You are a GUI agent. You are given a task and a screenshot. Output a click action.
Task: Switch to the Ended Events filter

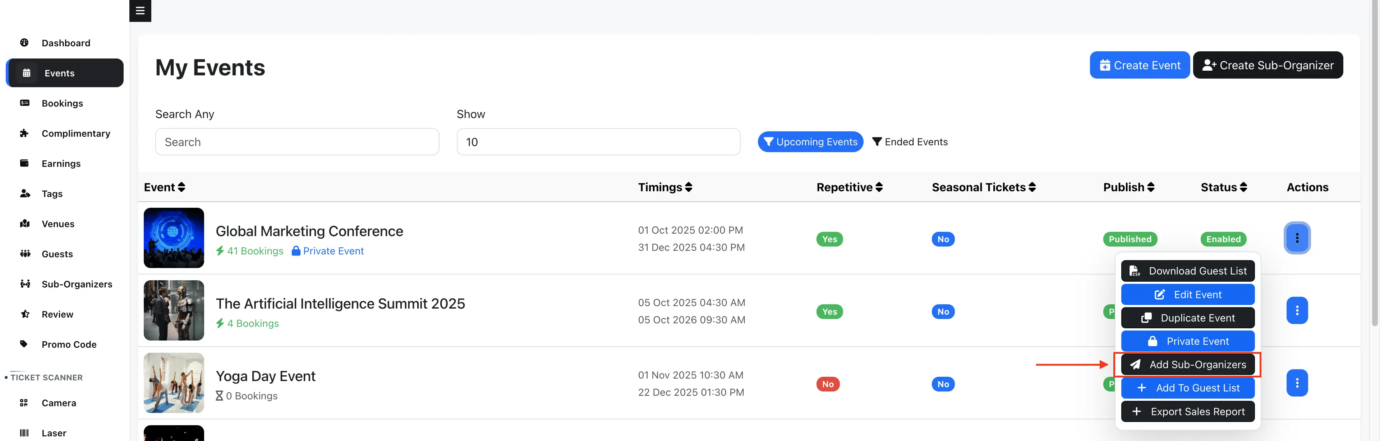pos(910,142)
